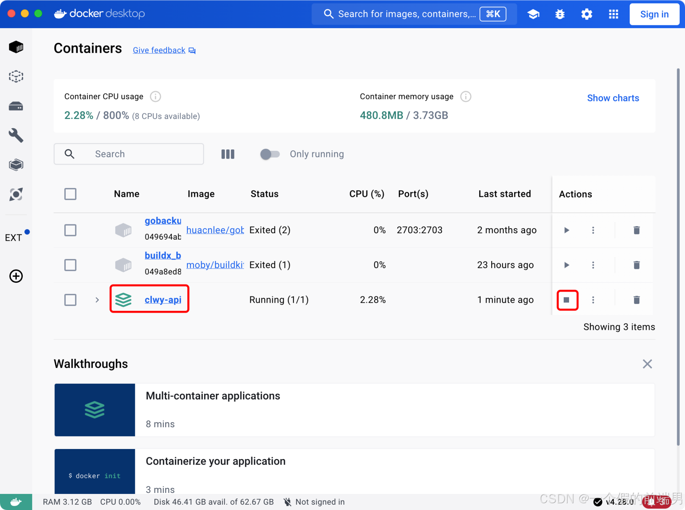Open the Volumes view in sidebar
Viewport: 685px width, 510px height.
click(x=16, y=106)
